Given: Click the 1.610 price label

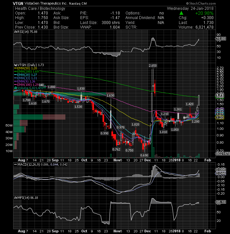Looking at the screenshot, I should point(33,104).
